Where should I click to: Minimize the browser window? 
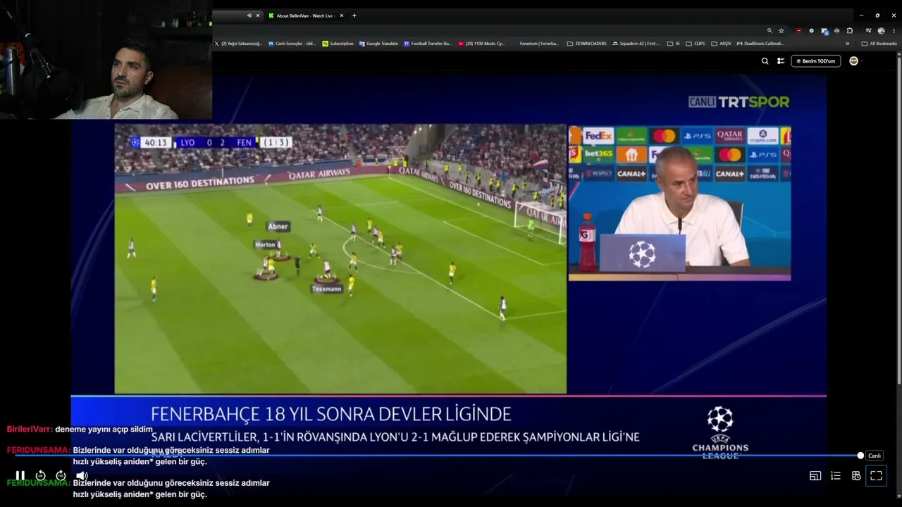[x=861, y=15]
